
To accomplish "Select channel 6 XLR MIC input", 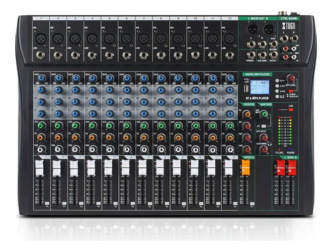I will [126, 38].
